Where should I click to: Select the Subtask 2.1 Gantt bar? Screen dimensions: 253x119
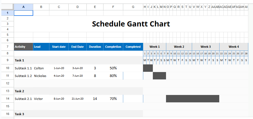coord(192,99)
